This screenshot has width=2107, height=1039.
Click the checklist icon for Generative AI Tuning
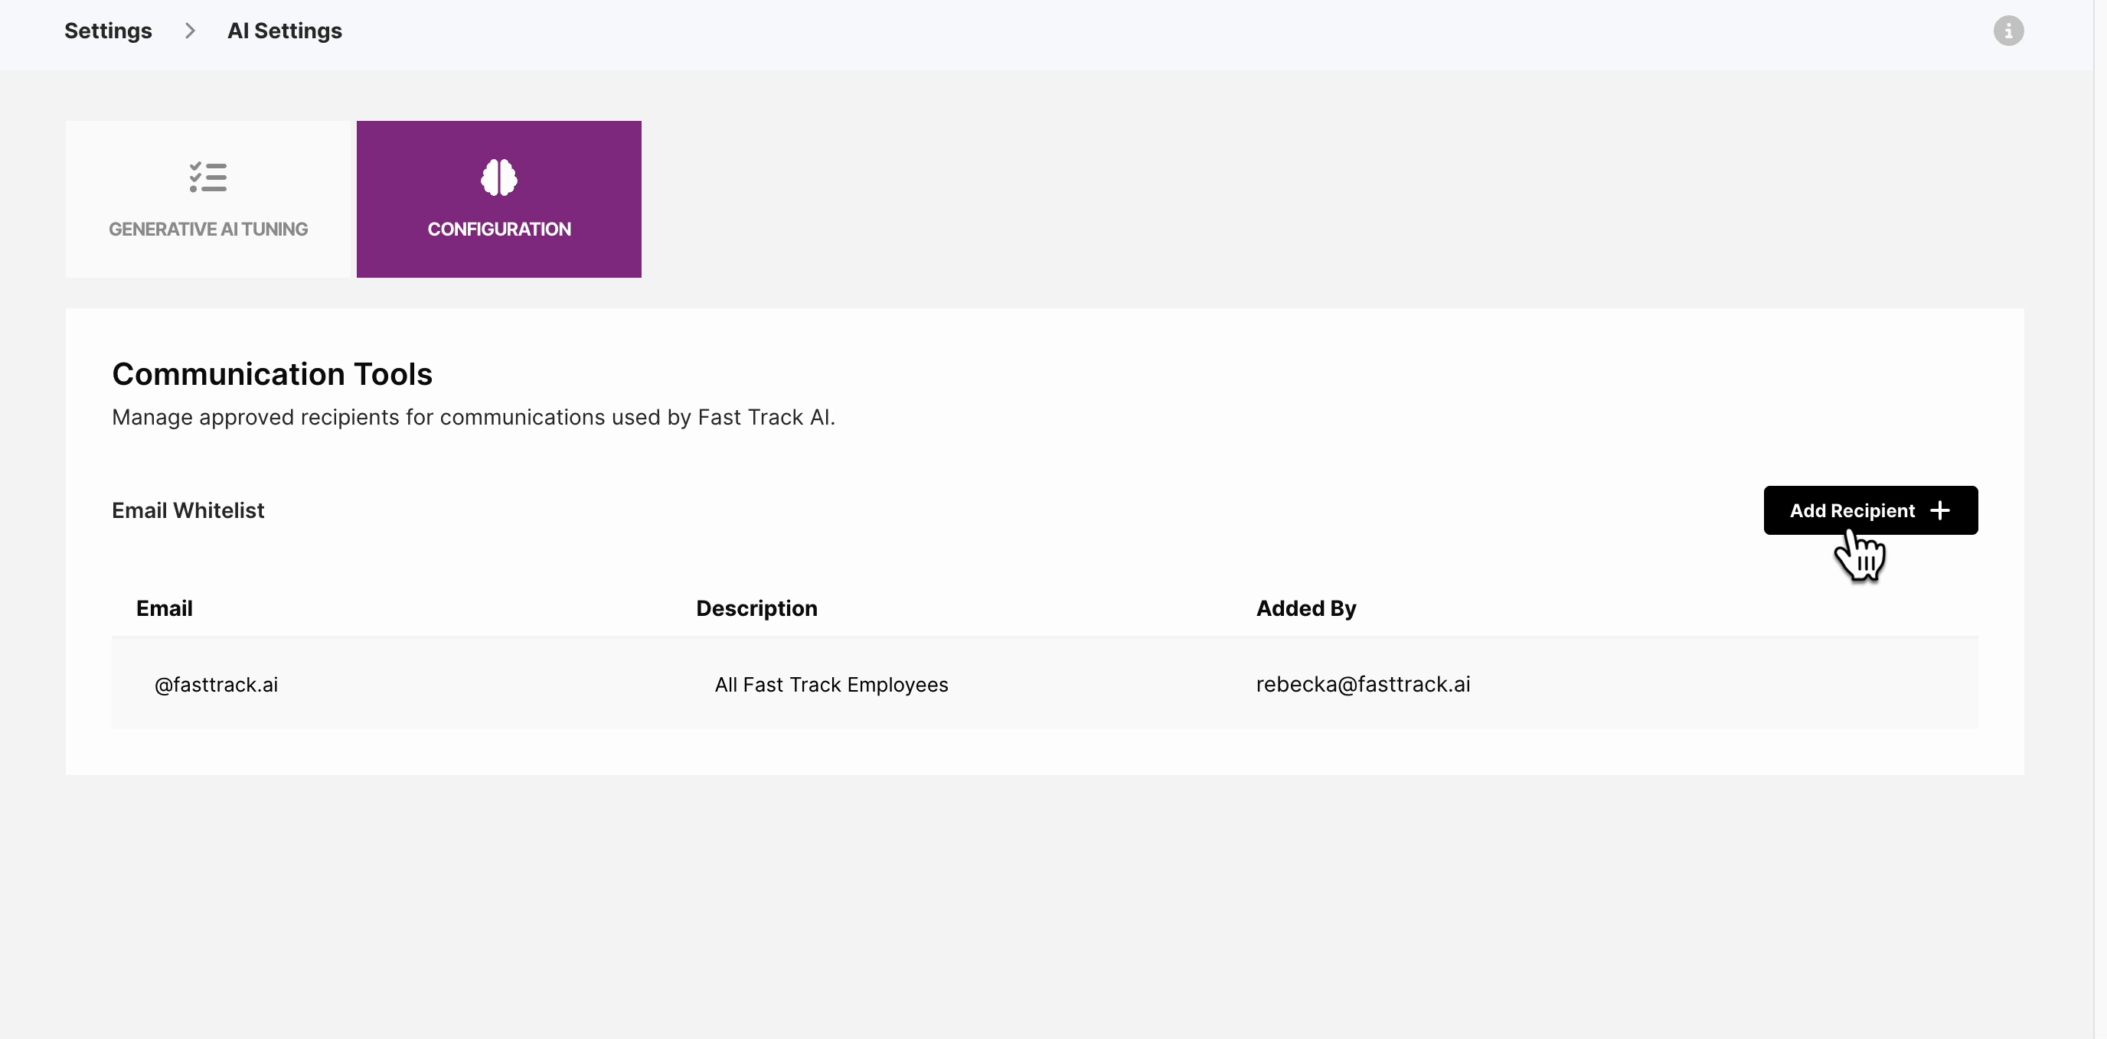point(207,178)
